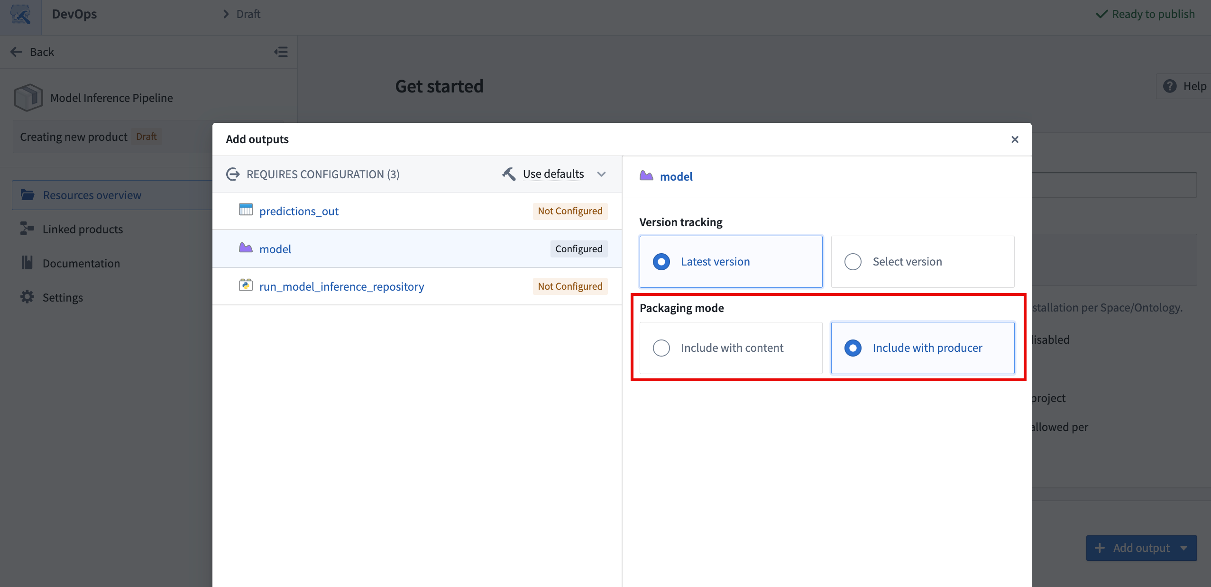Expand the Use defaults dropdown chevron
Screen dimensions: 1211x587
point(601,174)
